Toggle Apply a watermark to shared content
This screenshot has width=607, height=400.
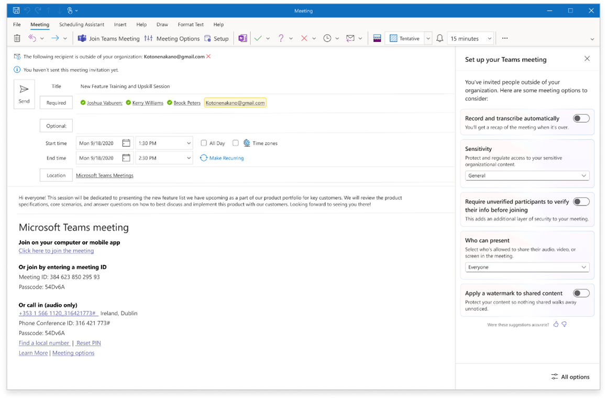tap(581, 293)
